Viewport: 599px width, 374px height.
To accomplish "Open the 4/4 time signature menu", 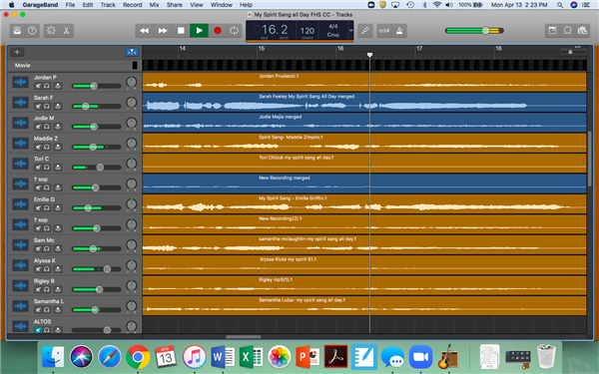I will point(333,26).
